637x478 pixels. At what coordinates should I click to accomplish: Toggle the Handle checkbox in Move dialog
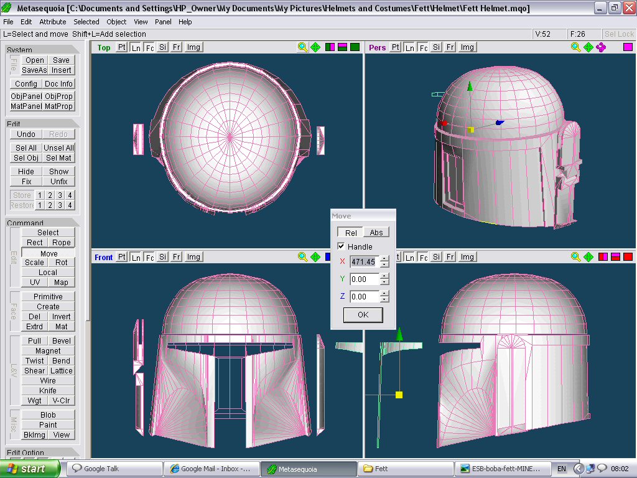coord(342,246)
